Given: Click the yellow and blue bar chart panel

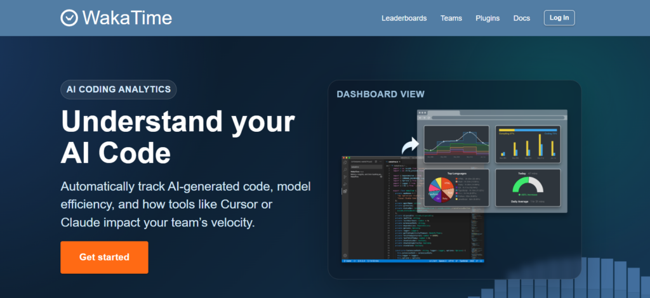Looking at the screenshot, I should pyautogui.click(x=527, y=144).
